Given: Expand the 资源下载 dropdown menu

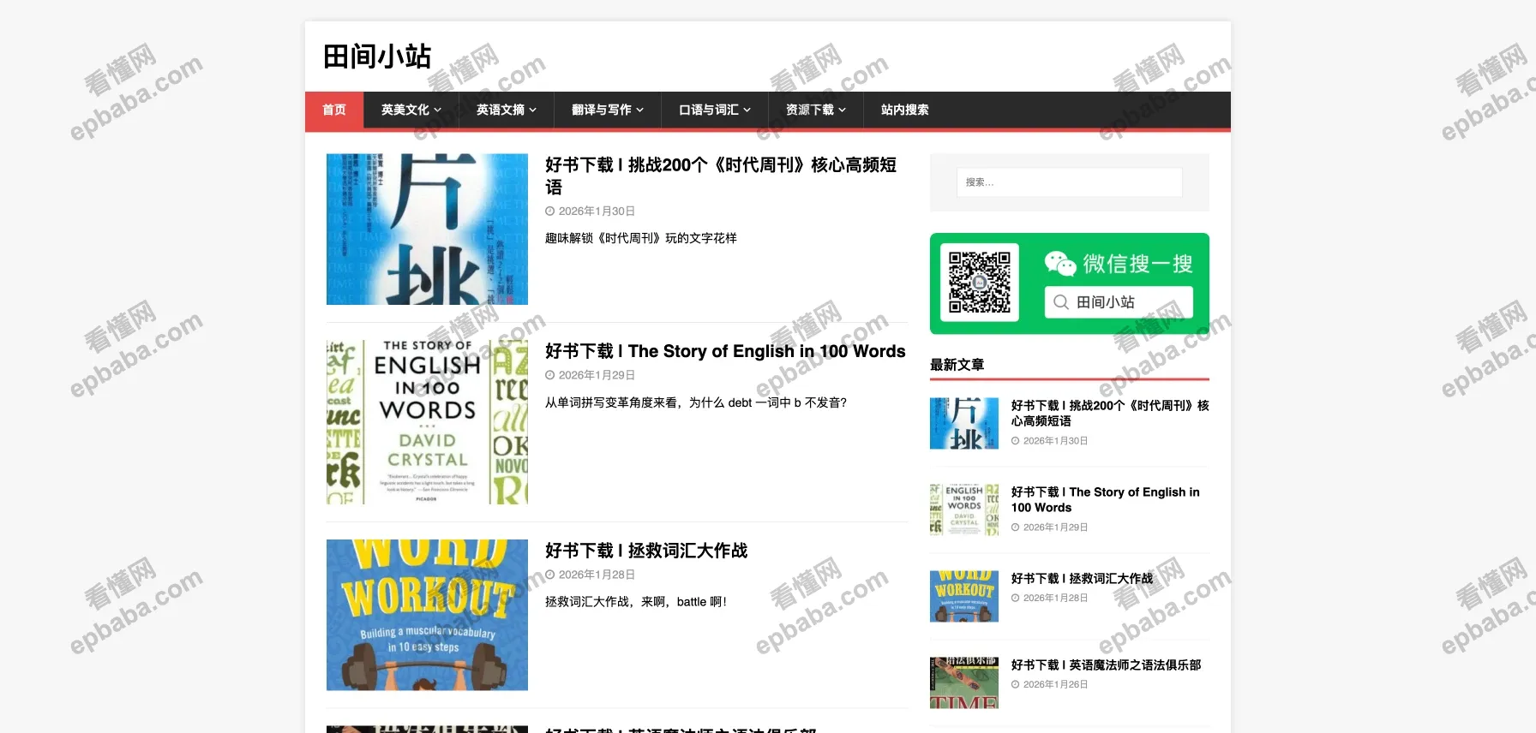Looking at the screenshot, I should (816, 110).
